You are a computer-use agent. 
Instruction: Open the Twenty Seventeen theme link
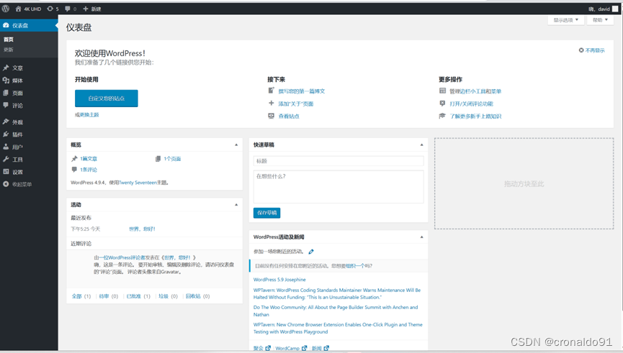point(138,183)
